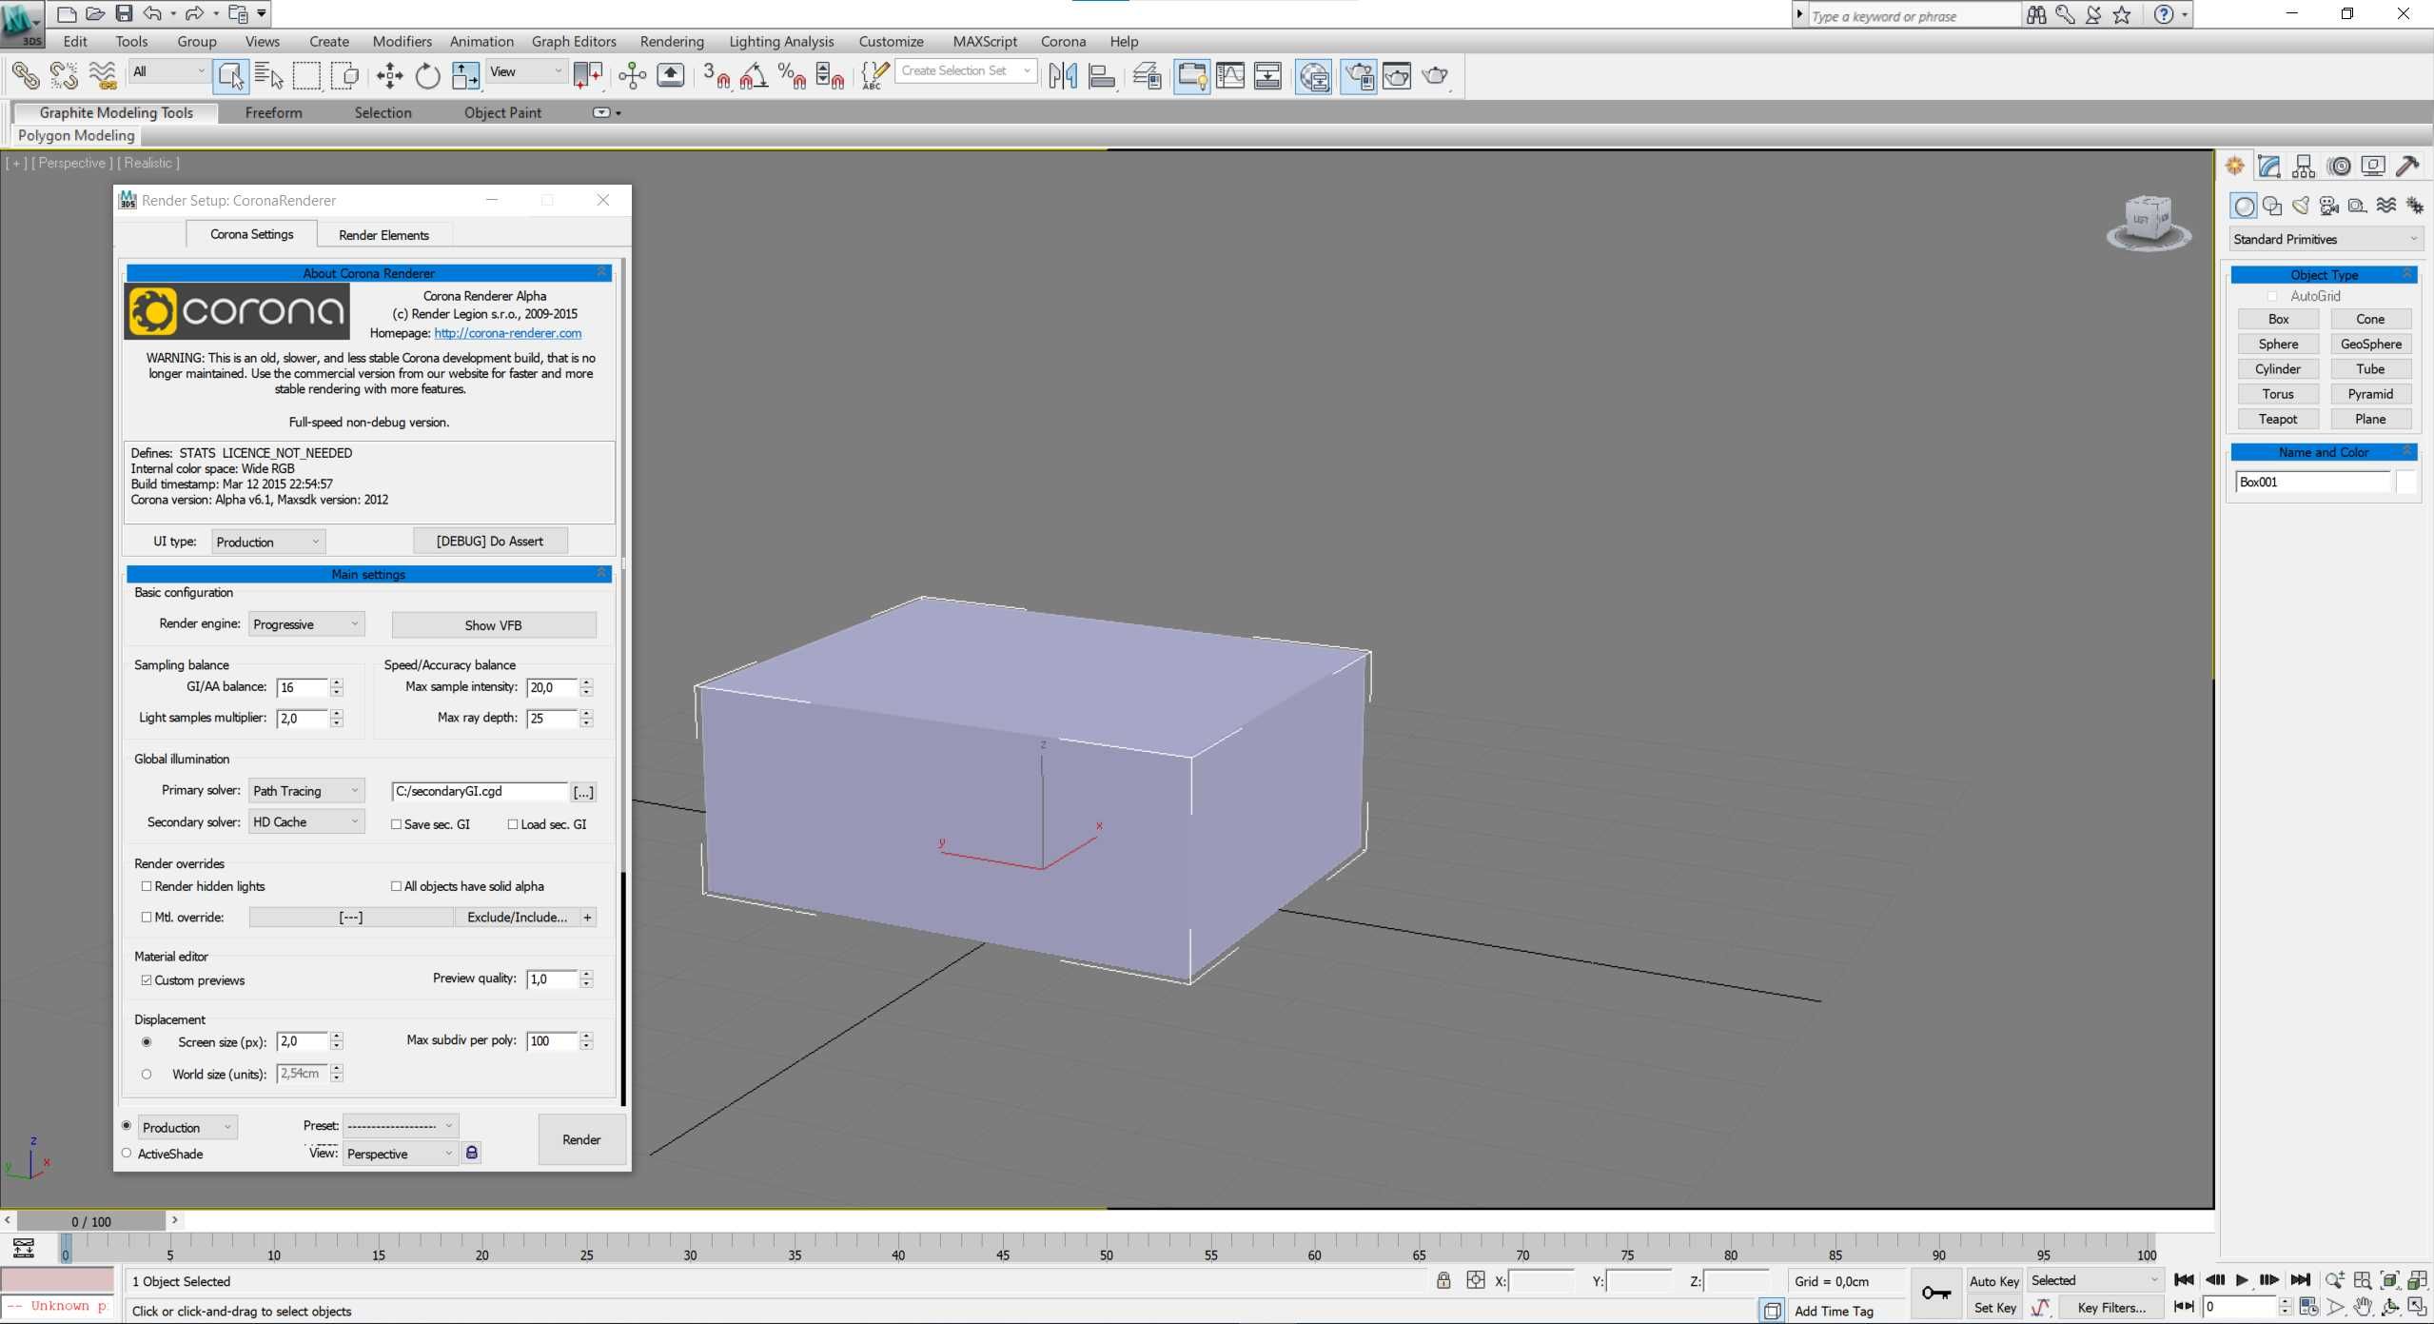This screenshot has height=1324, width=2434.
Task: Select the ActiveShade radio button
Action: point(127,1154)
